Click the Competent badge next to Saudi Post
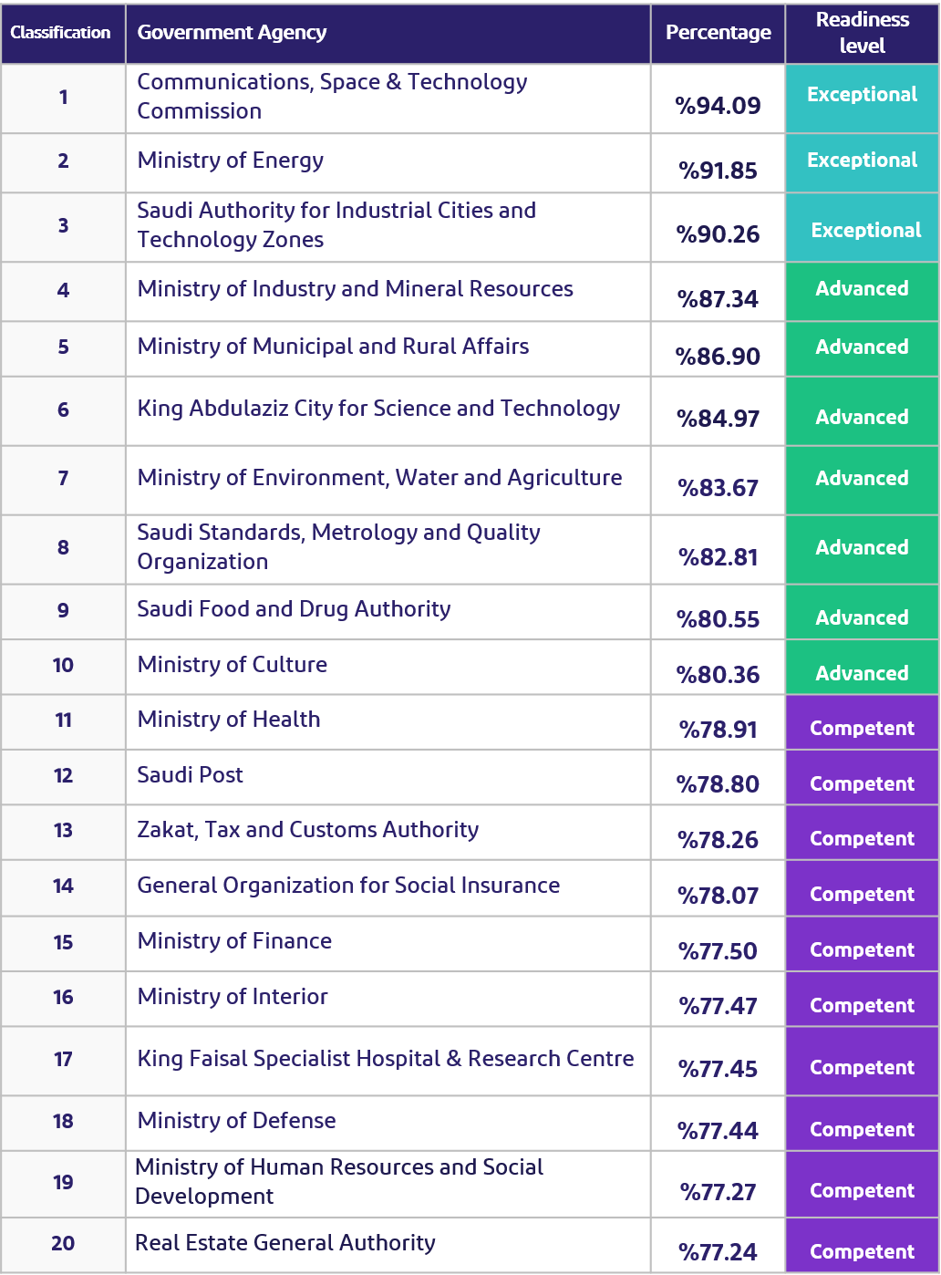This screenshot has height=1275, width=941. point(861,783)
